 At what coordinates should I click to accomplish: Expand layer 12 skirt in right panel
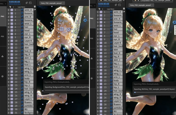98,50
